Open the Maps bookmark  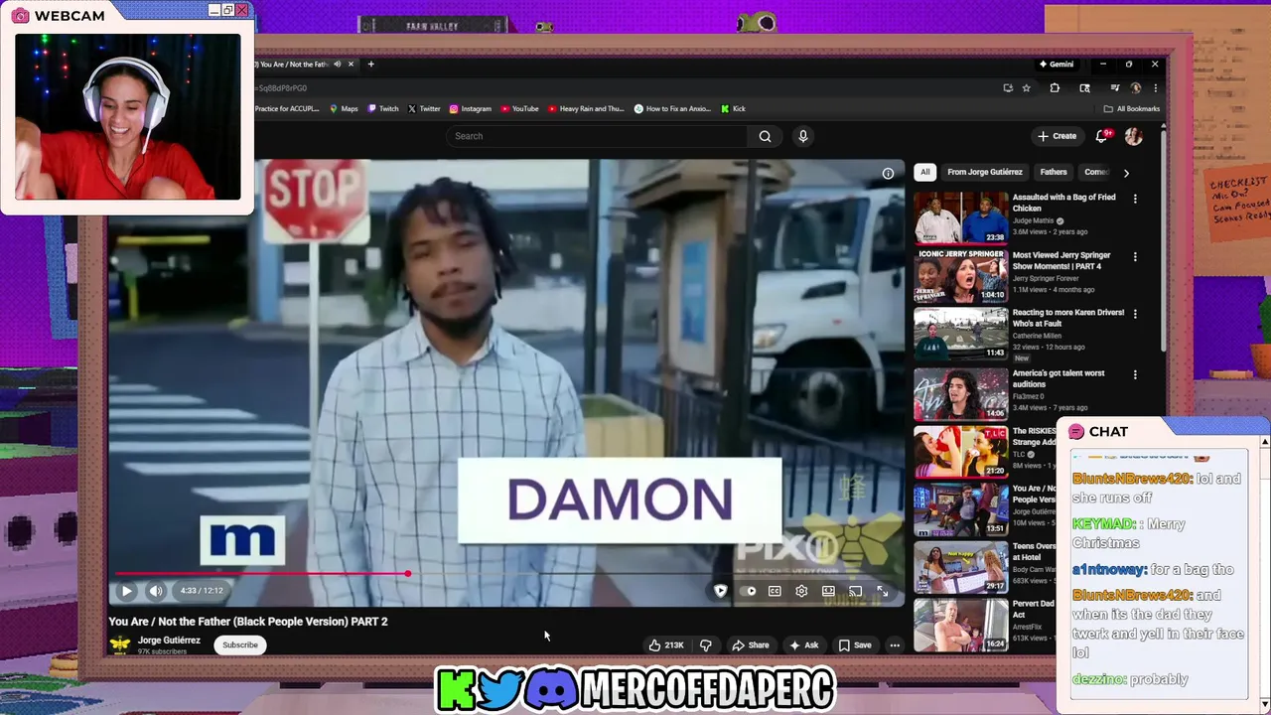pyautogui.click(x=344, y=109)
